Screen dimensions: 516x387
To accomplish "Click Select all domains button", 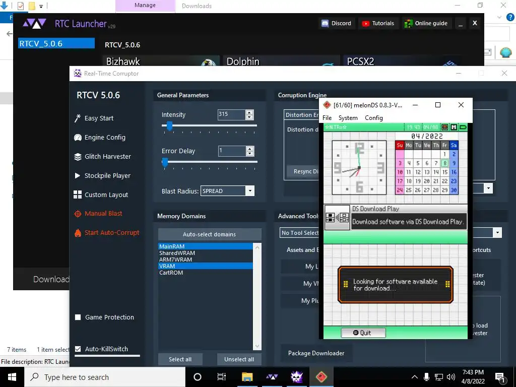I will pyautogui.click(x=180, y=359).
